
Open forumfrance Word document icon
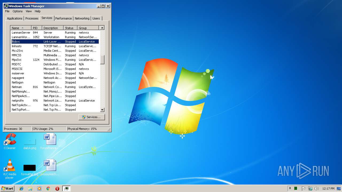50,141
